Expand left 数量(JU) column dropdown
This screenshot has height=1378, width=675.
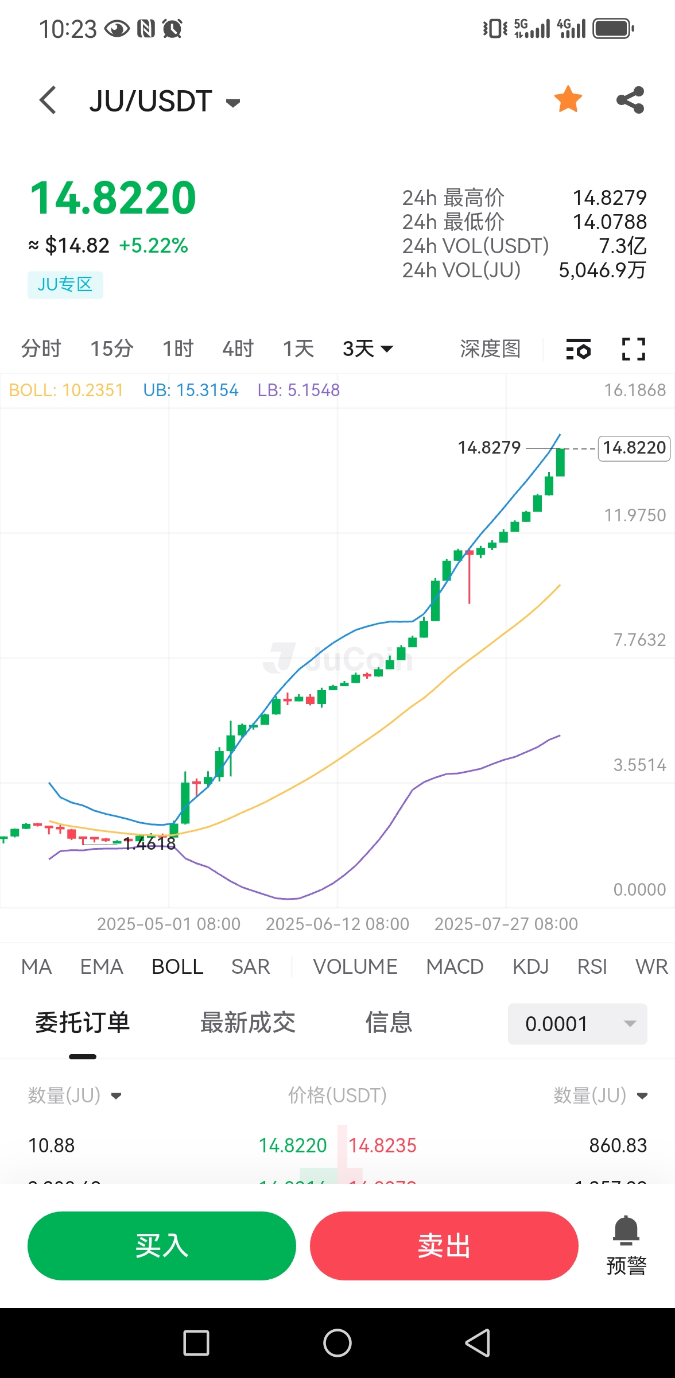[x=75, y=1096]
